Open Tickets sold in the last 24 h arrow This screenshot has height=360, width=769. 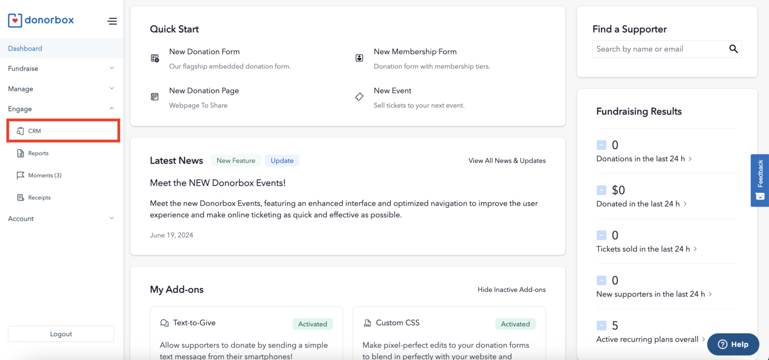coord(695,249)
